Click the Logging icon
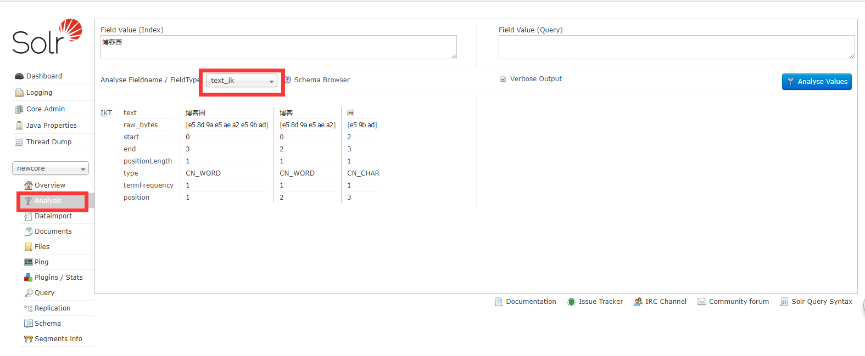 pyautogui.click(x=19, y=93)
